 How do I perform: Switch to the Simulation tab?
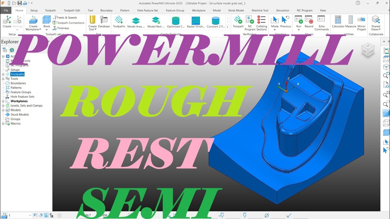283,10
